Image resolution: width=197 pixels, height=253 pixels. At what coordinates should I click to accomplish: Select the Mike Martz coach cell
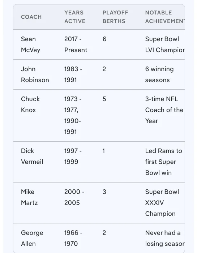[x=29, y=197]
